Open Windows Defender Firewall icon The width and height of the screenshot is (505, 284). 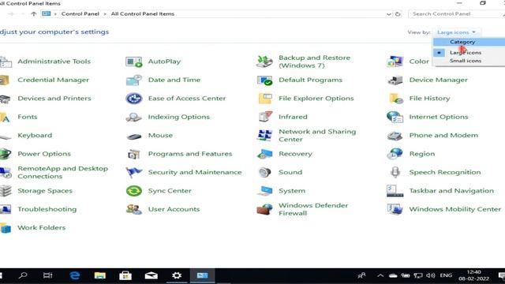tap(264, 209)
